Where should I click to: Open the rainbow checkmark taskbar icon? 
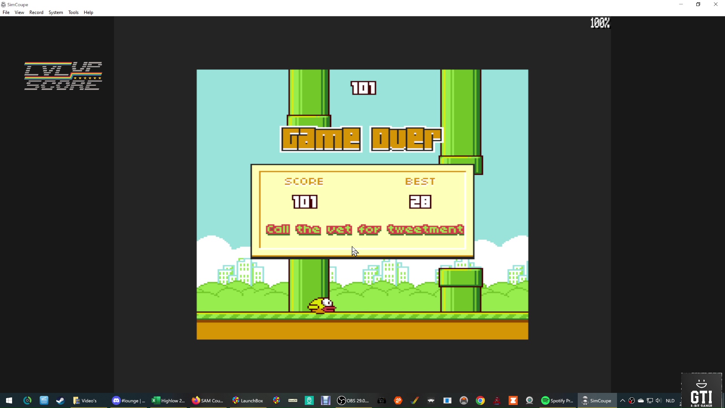[x=415, y=400]
